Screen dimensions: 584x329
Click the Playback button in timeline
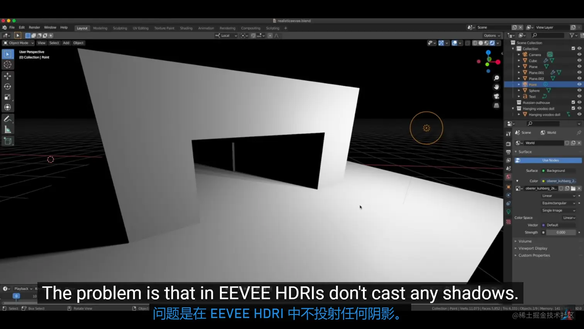23,289
